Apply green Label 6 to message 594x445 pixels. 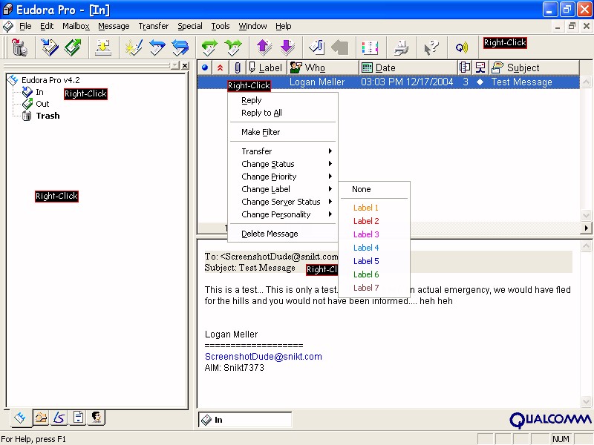(x=374, y=274)
